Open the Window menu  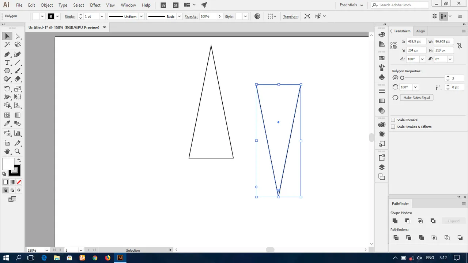click(x=128, y=5)
